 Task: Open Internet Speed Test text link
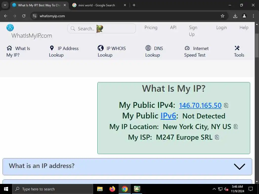(196, 52)
